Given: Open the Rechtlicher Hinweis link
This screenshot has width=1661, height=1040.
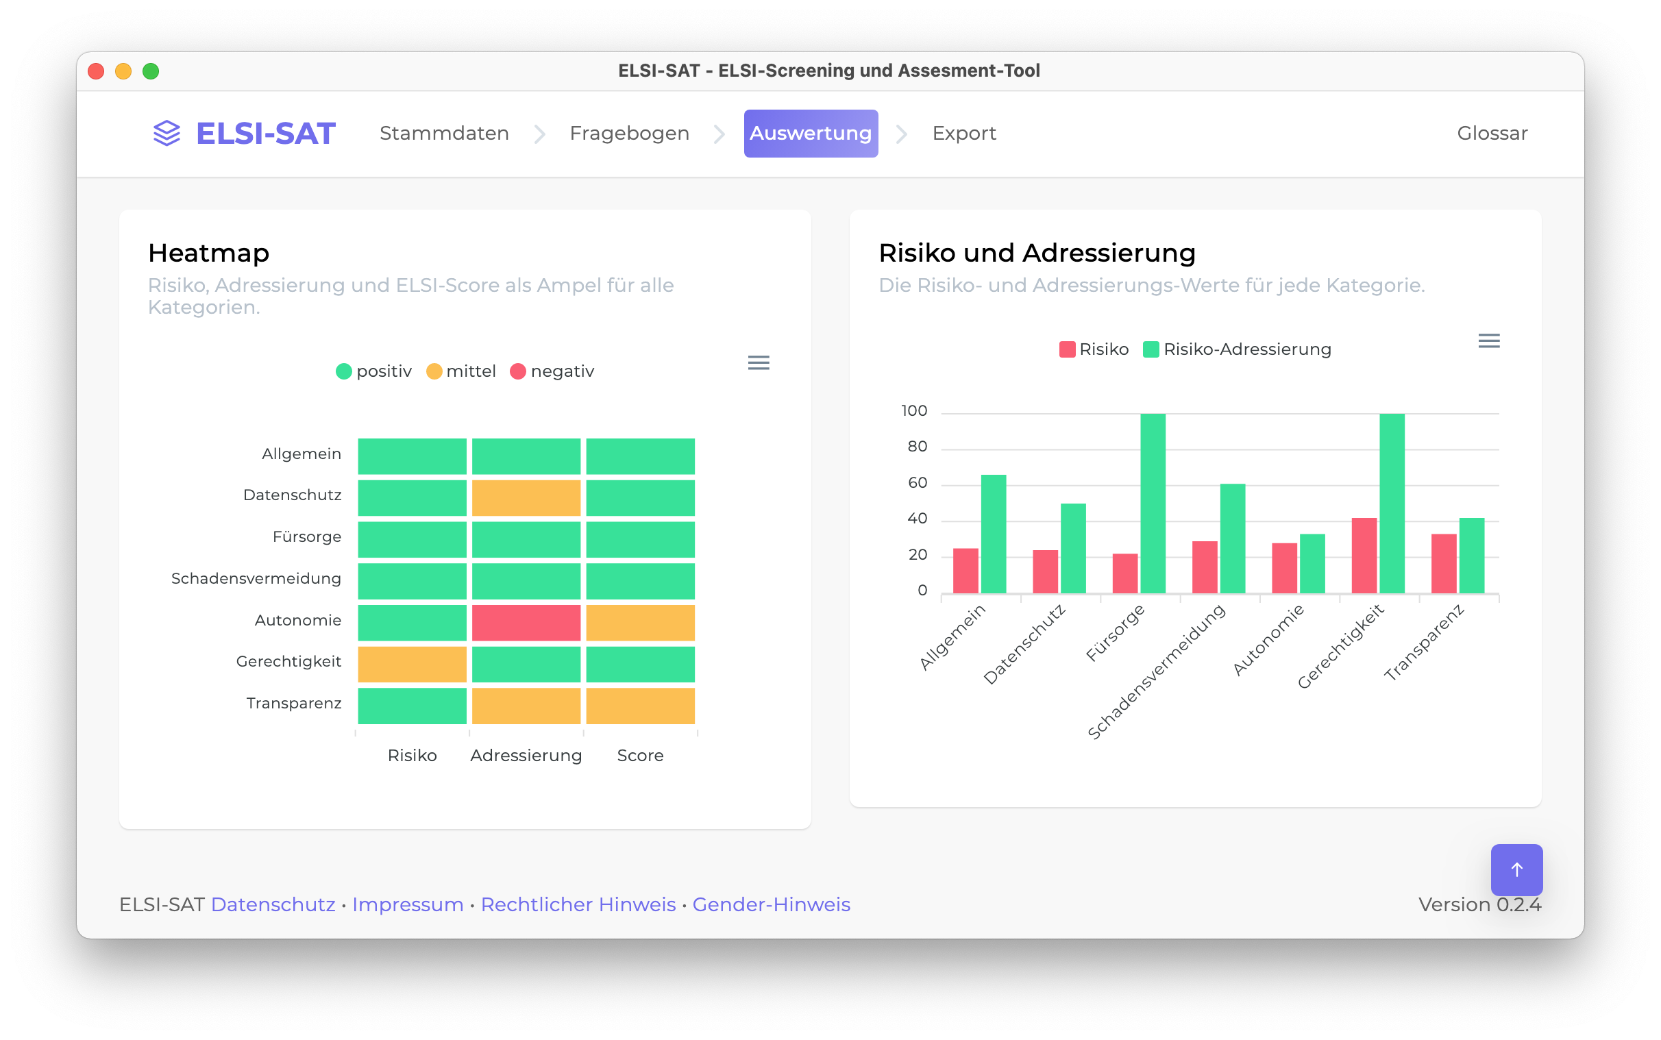Looking at the screenshot, I should click(x=578, y=904).
